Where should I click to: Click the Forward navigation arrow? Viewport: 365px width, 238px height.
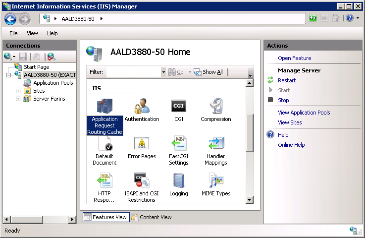point(25,19)
